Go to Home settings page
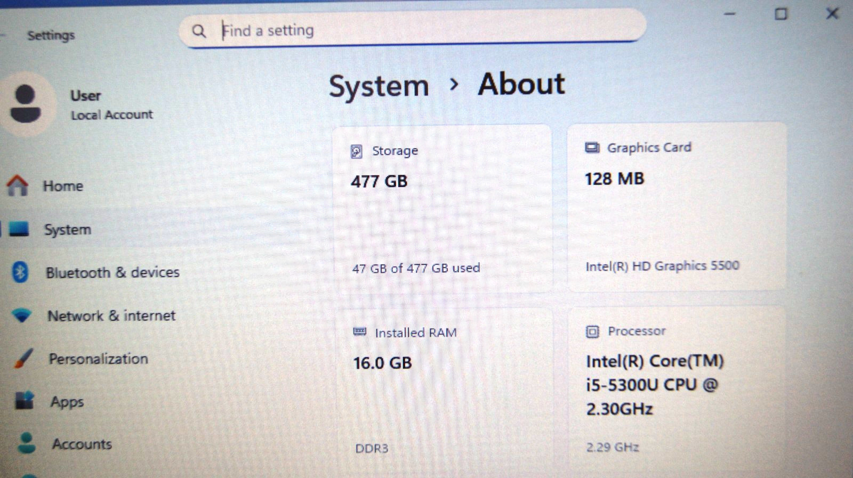 (x=63, y=186)
